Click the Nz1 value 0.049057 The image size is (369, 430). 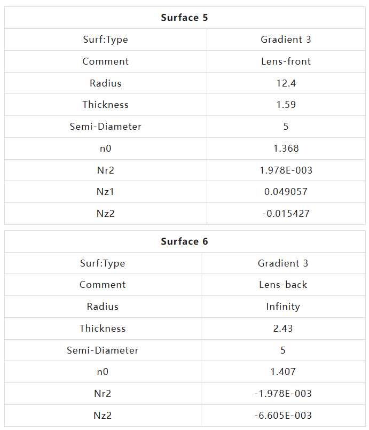tap(286, 192)
